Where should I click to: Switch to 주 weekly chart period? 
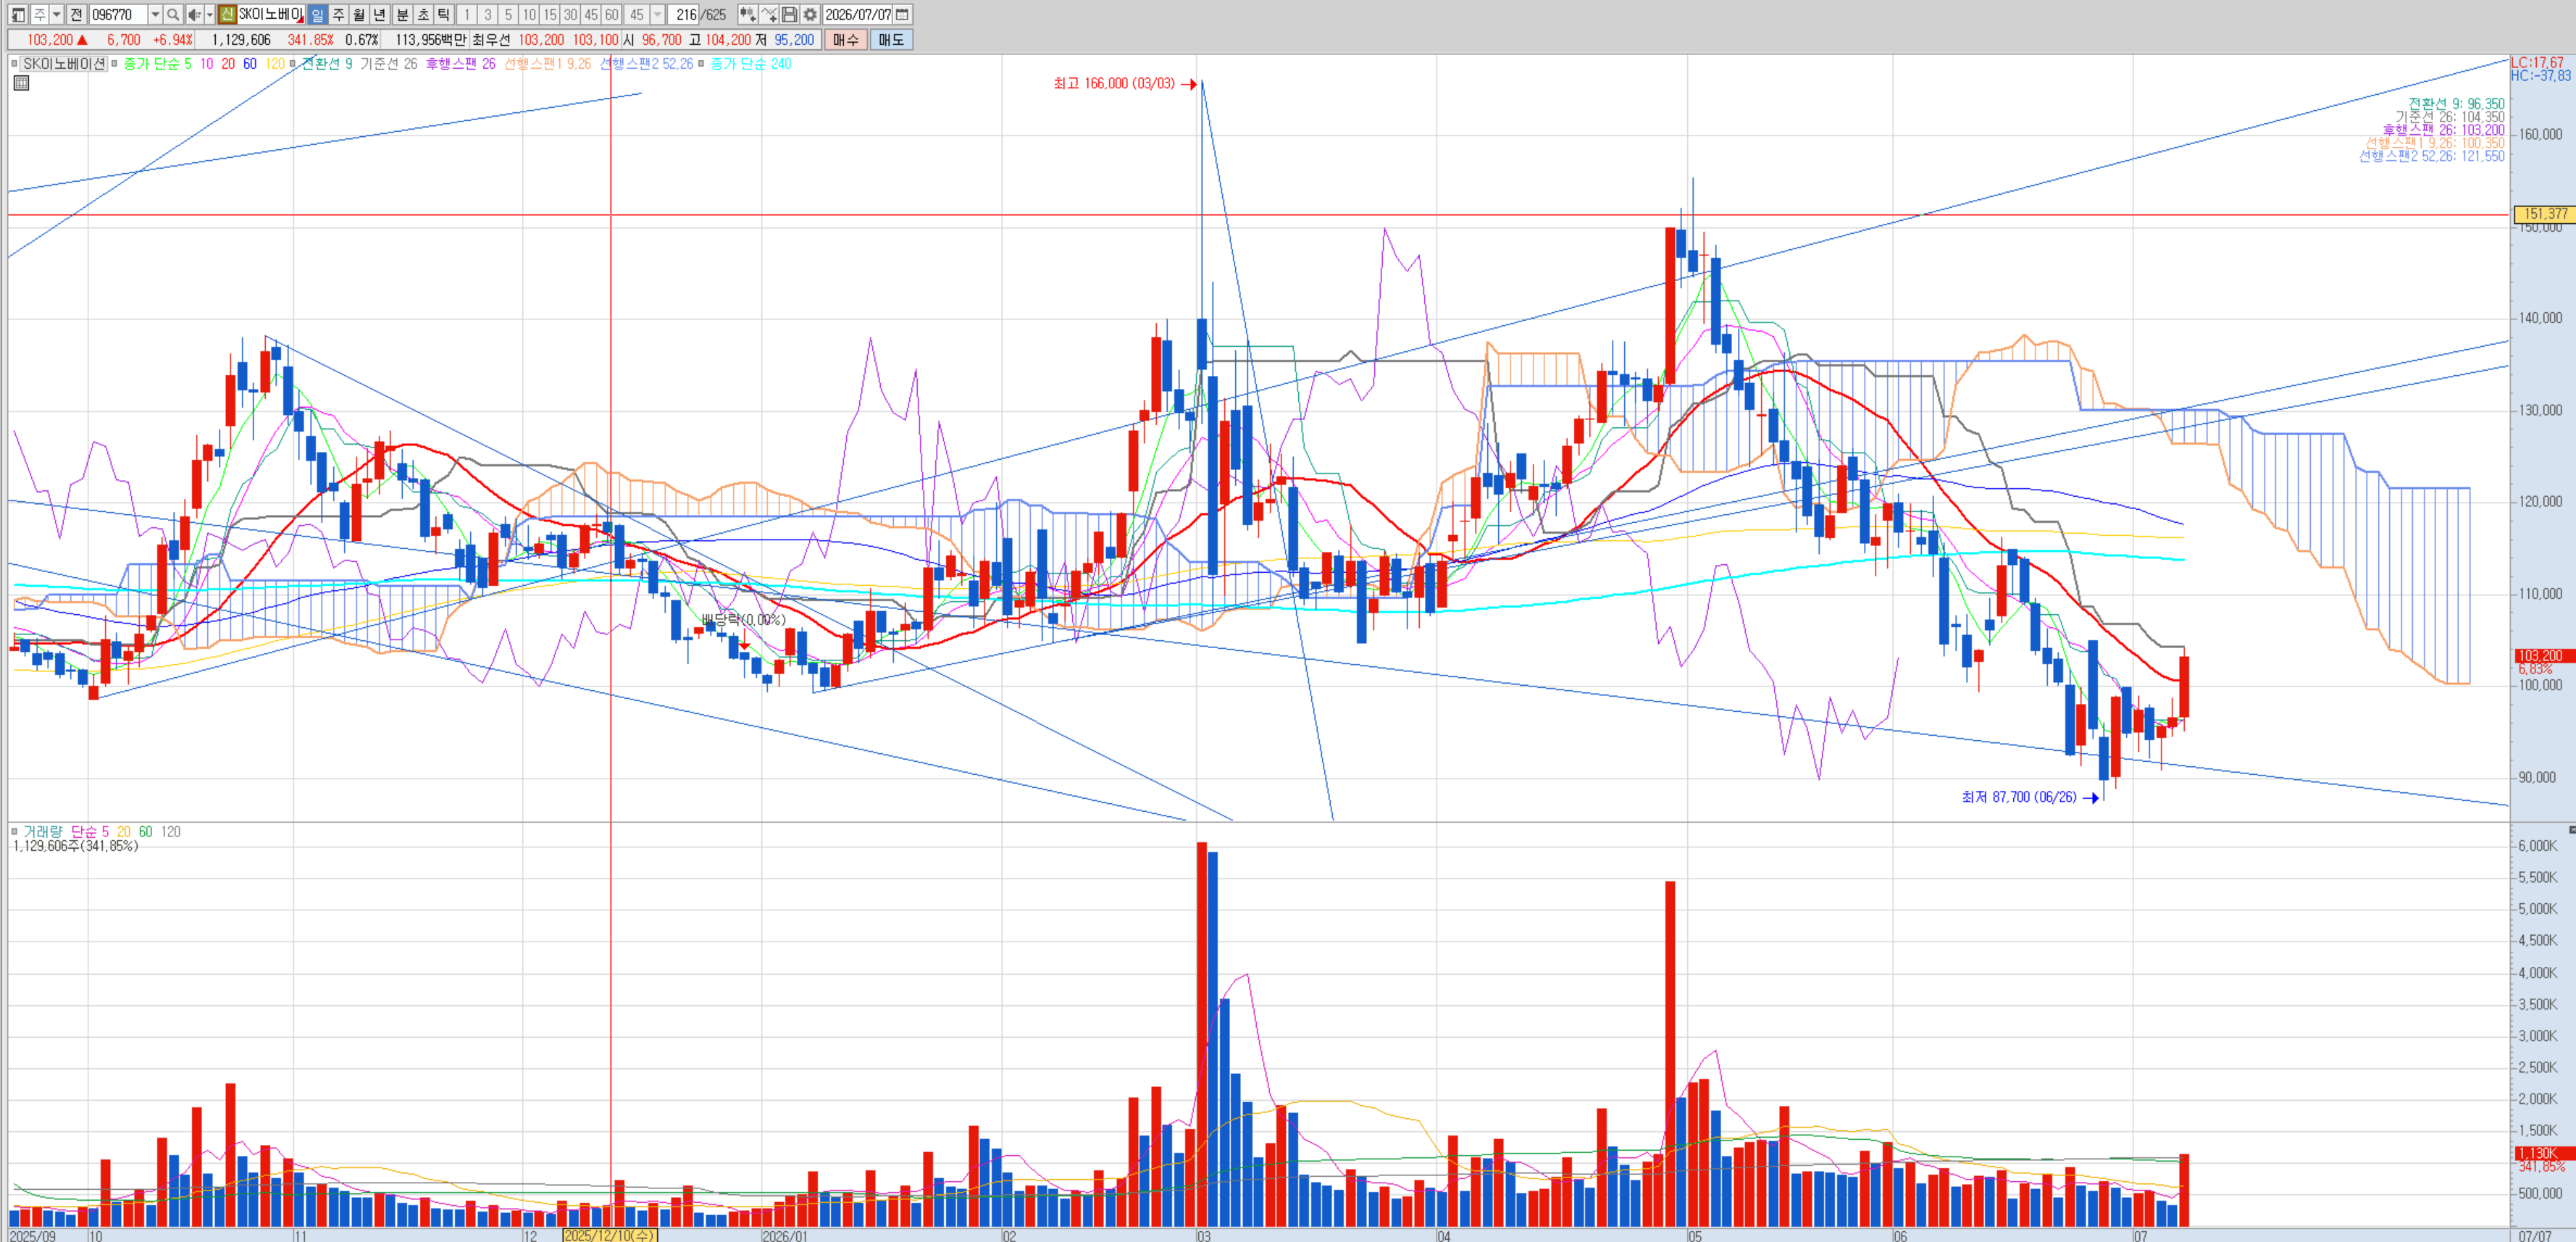(x=338, y=14)
